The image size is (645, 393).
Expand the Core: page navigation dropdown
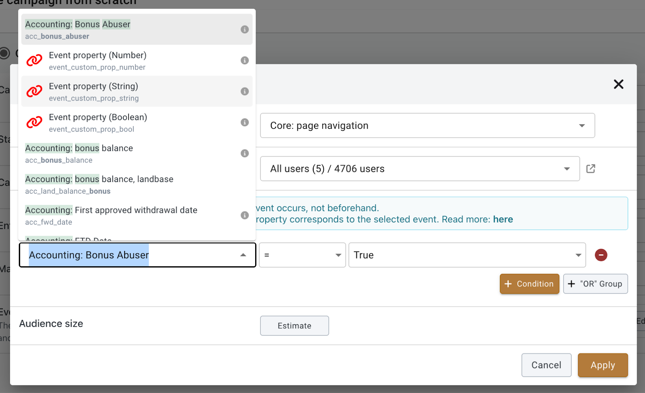coord(427,126)
